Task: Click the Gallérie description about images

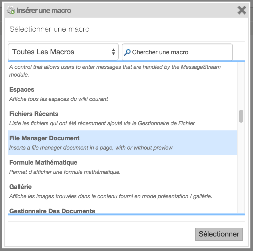Action: click(x=110, y=196)
